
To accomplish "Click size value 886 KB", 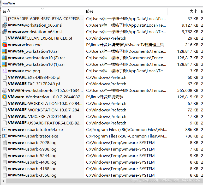I will [192, 129].
